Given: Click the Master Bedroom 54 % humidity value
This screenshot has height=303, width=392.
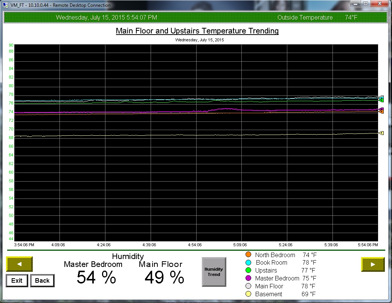Looking at the screenshot, I should [96, 278].
